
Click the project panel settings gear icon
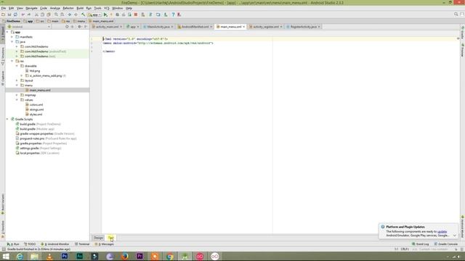coord(79,27)
